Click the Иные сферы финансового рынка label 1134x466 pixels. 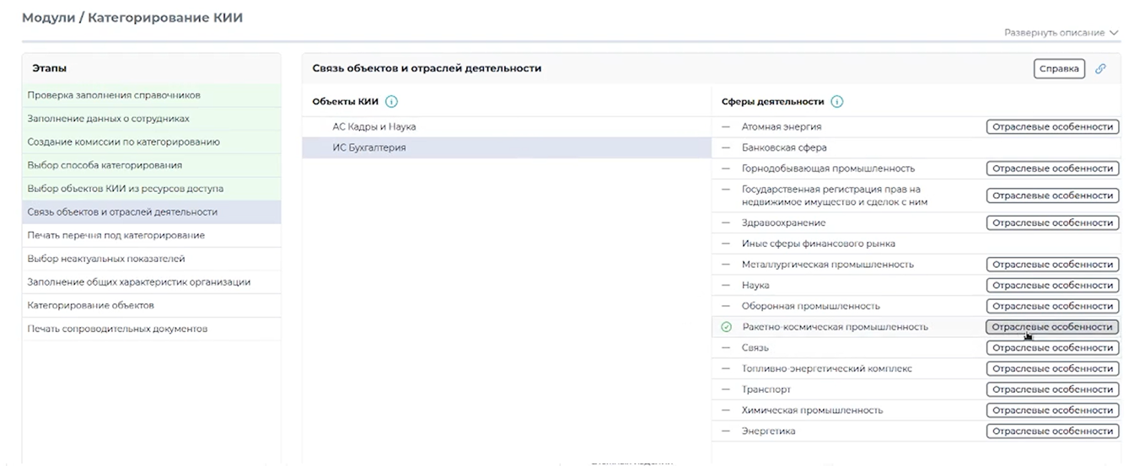click(x=819, y=244)
